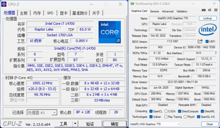Click the Release Date value Oct 20, 2022

click(x=158, y=36)
